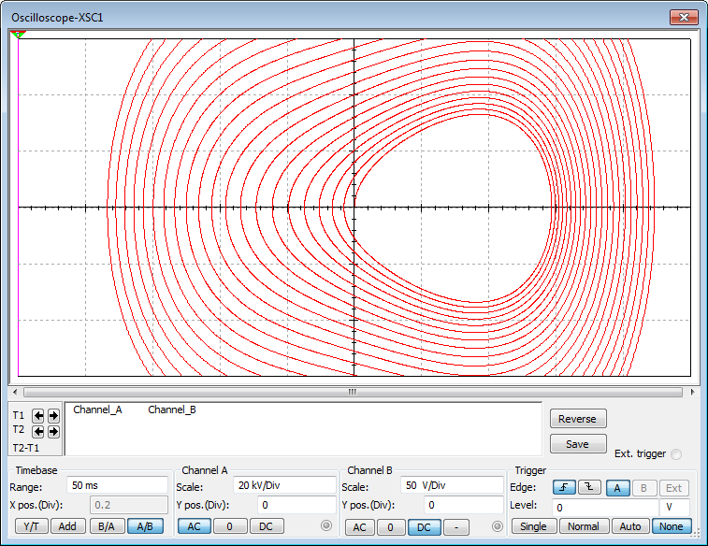The image size is (708, 546).
Task: Switch timebase to Y/T mode
Action: pyautogui.click(x=31, y=526)
